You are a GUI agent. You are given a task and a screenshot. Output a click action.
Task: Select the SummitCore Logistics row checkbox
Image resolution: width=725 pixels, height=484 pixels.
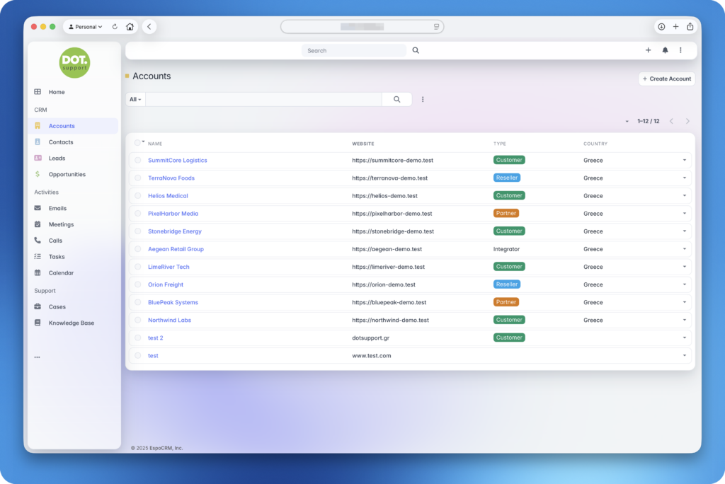click(x=138, y=160)
